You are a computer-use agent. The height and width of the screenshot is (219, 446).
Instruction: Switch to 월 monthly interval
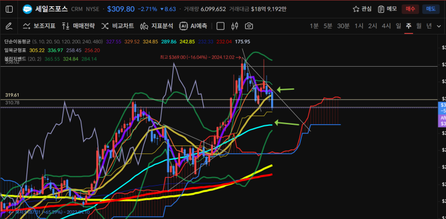419,26
